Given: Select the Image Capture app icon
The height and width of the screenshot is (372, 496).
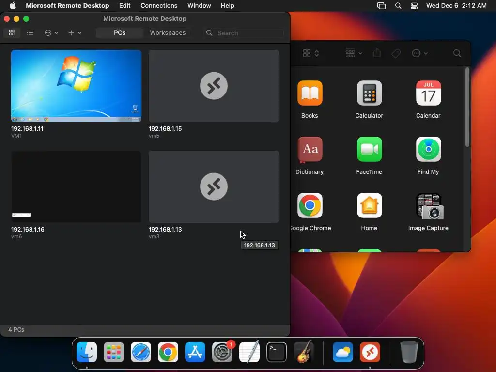Looking at the screenshot, I should [x=430, y=206].
